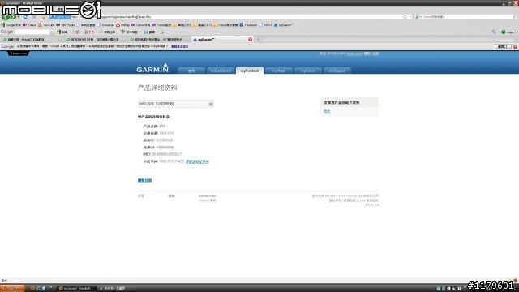Image resolution: width=519 pixels, height=292 pixels.
Task: Open the Facebook bookmark
Action: point(248,25)
